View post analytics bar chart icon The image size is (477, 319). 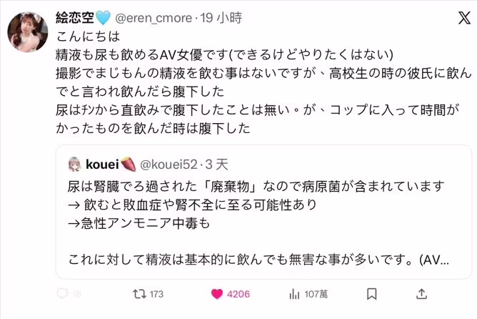[x=294, y=294]
